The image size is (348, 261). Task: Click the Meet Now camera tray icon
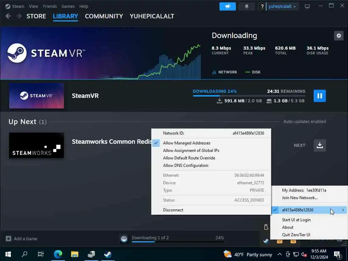[x=288, y=254]
